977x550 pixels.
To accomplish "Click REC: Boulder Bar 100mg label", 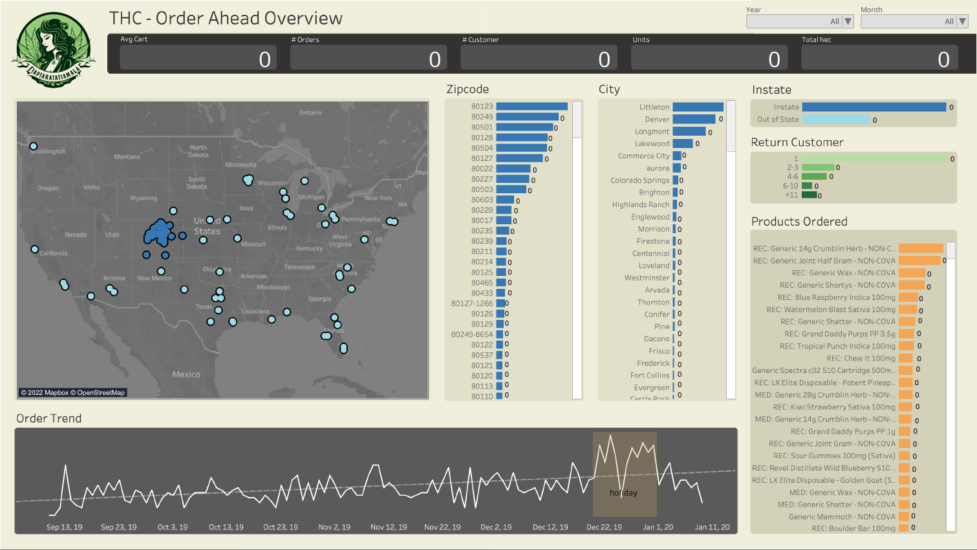I will pos(854,529).
